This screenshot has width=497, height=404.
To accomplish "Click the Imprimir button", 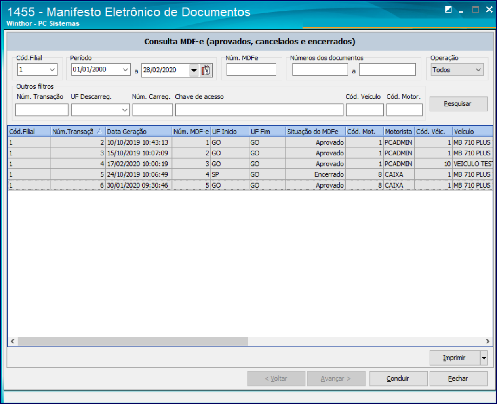I will (455, 358).
